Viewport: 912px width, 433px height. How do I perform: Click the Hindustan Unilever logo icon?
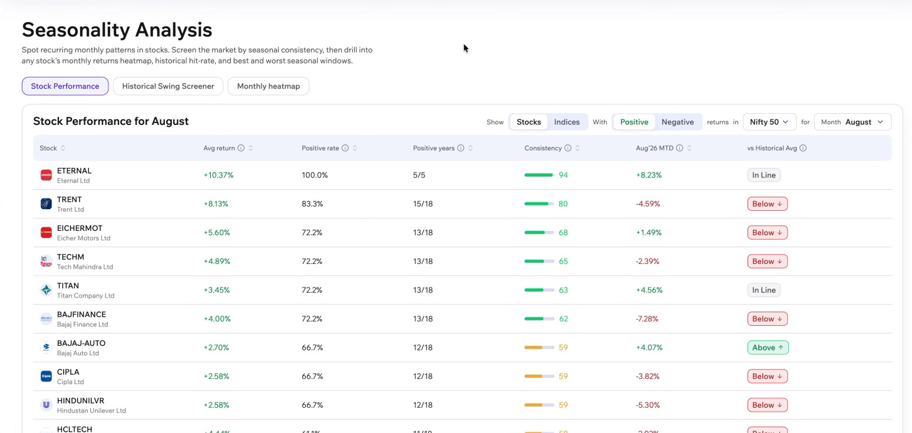46,405
